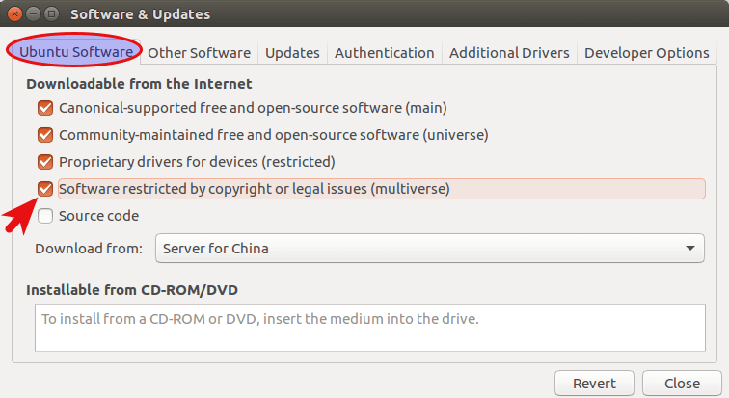
Task: Open the Server for China dropdown
Action: [x=429, y=249]
